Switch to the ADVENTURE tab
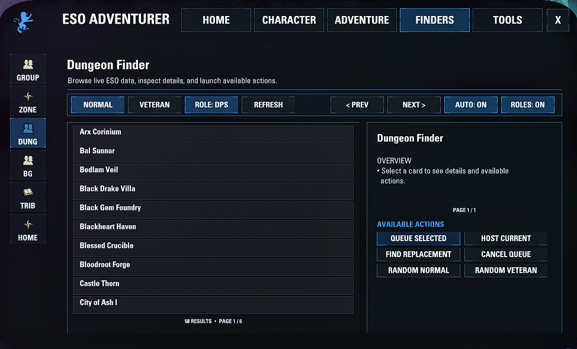Viewport: 577px width, 349px height. tap(362, 20)
